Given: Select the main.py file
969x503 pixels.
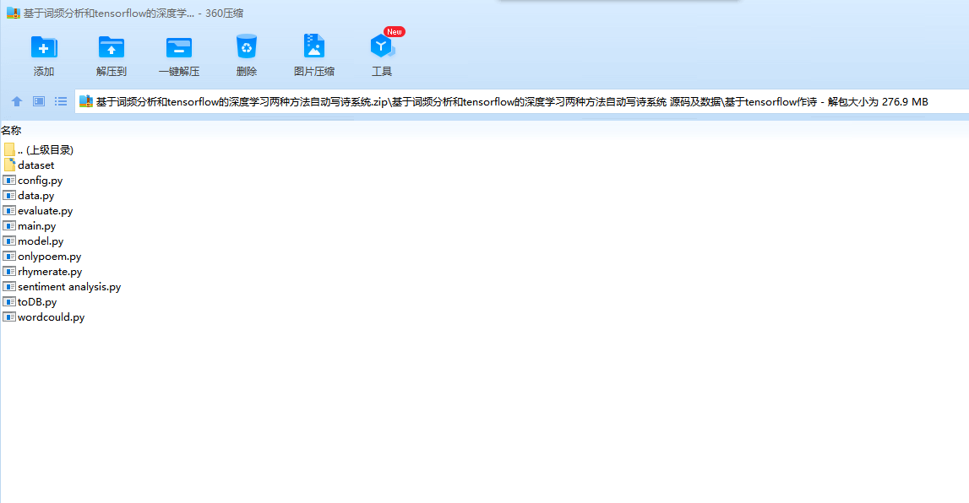Looking at the screenshot, I should [30, 226].
